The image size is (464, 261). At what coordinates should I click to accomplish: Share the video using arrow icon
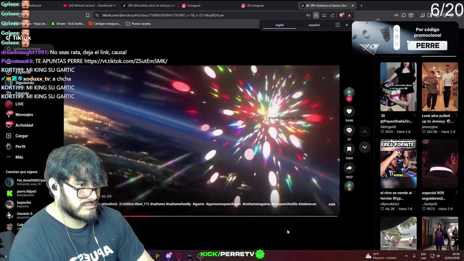pos(349,168)
